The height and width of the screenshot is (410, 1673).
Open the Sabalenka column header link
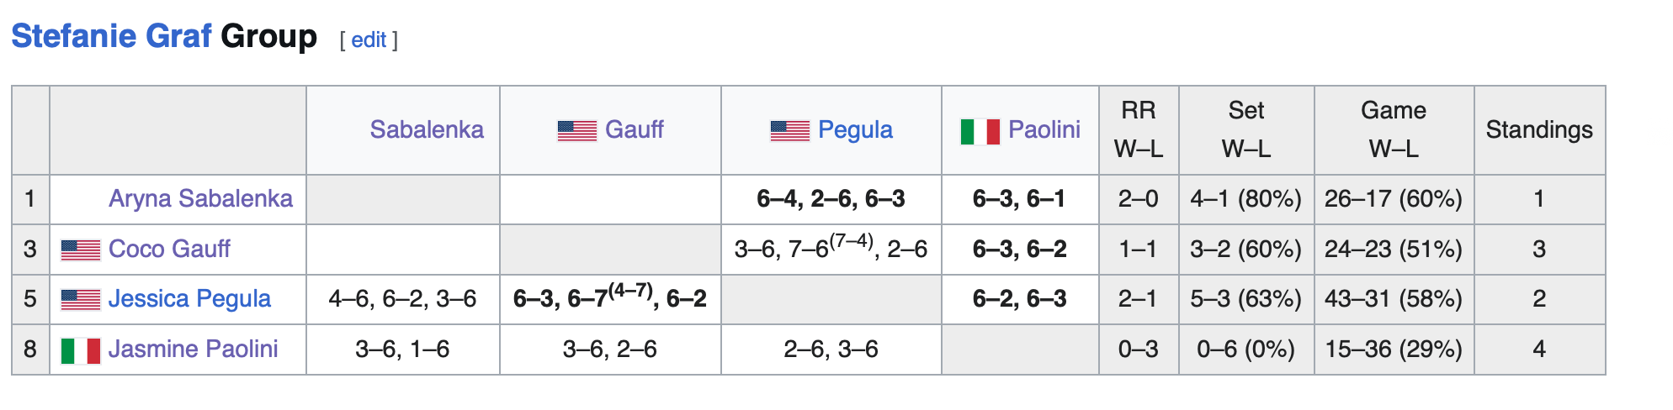(427, 129)
